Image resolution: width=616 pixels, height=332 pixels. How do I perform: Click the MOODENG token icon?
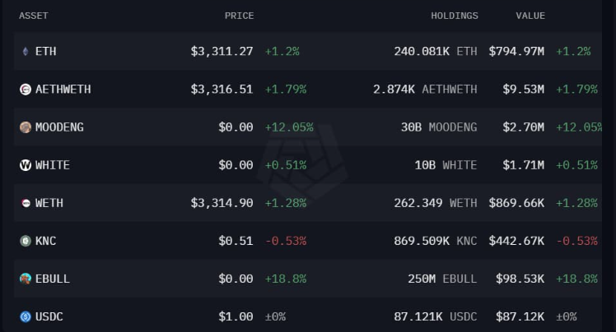[x=26, y=127]
